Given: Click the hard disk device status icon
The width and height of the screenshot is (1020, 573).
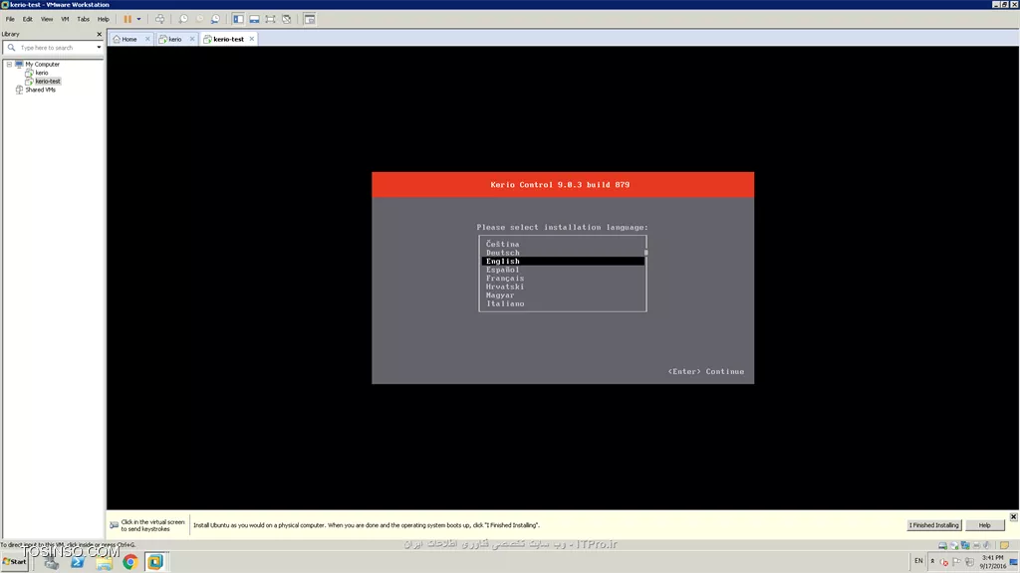Looking at the screenshot, I should pos(942,546).
